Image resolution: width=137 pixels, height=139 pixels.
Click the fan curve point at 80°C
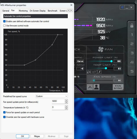click(x=52, y=45)
